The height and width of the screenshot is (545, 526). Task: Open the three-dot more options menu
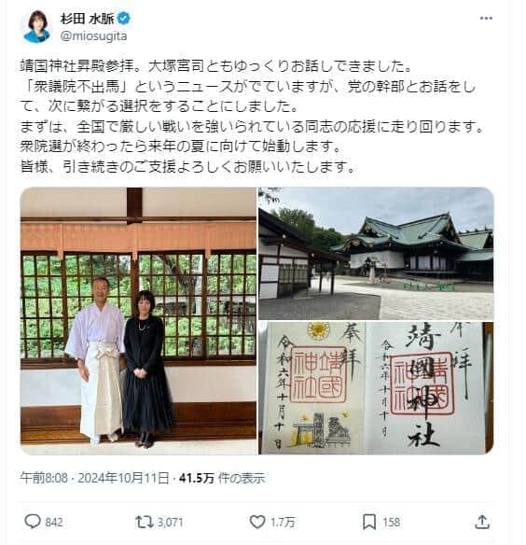(x=486, y=18)
